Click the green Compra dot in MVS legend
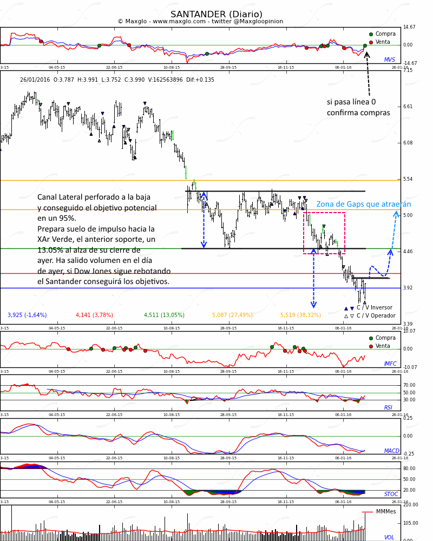Screen dimensions: 433x541 [x=371, y=34]
